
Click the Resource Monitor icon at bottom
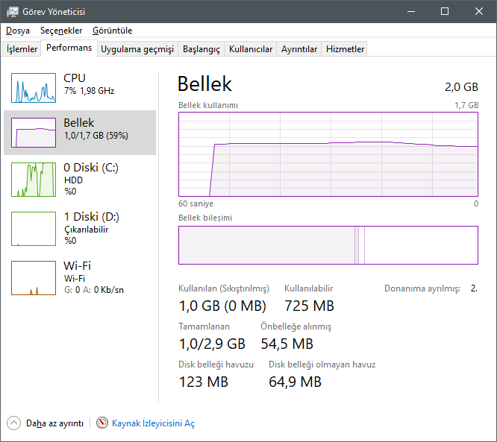pyautogui.click(x=102, y=423)
